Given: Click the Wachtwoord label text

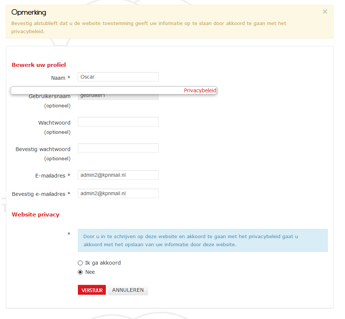Looking at the screenshot, I should click(x=54, y=123).
